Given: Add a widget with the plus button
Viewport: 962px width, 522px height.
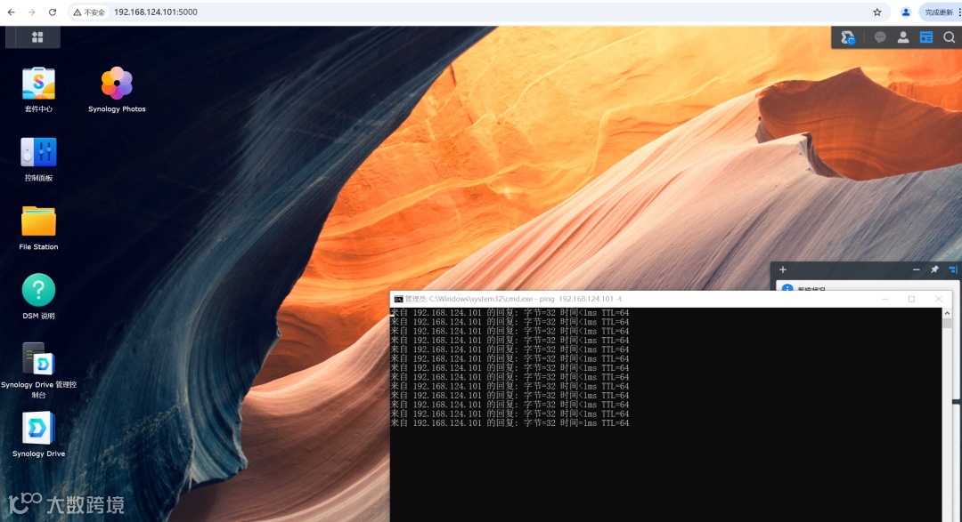Looking at the screenshot, I should point(783,269).
